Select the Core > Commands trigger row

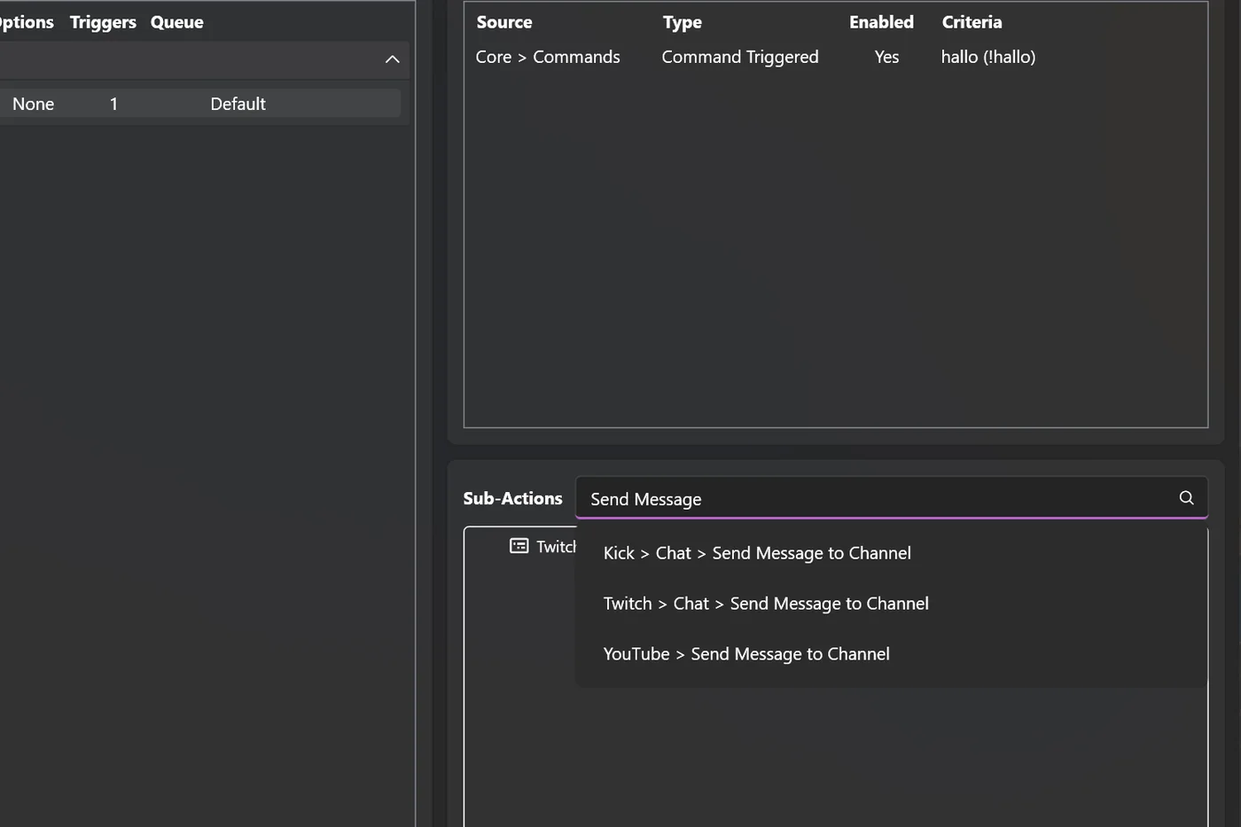835,57
